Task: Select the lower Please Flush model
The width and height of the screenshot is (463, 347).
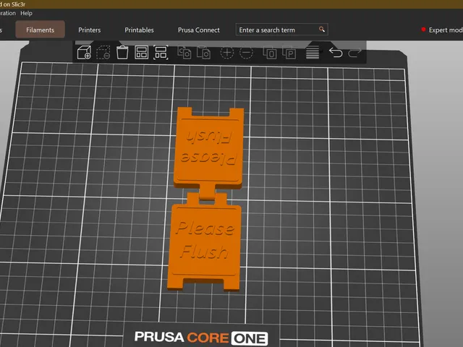Action: [x=204, y=241]
